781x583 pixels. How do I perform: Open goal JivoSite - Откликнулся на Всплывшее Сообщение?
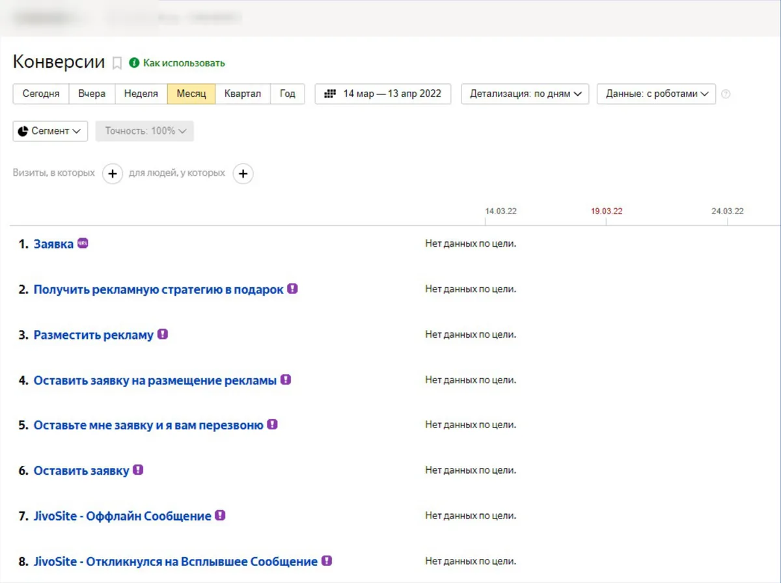(176, 562)
